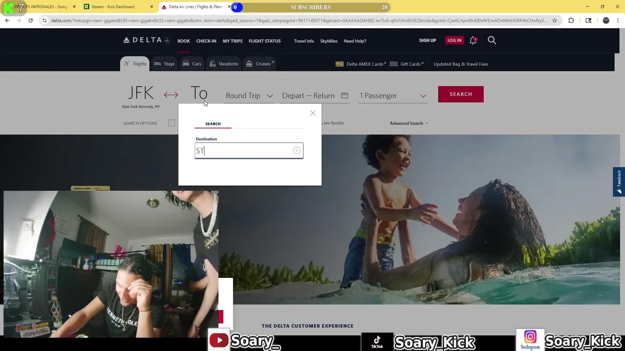Bookmark this page with star icon
Viewport: 625px width, 351px height.
click(555, 20)
